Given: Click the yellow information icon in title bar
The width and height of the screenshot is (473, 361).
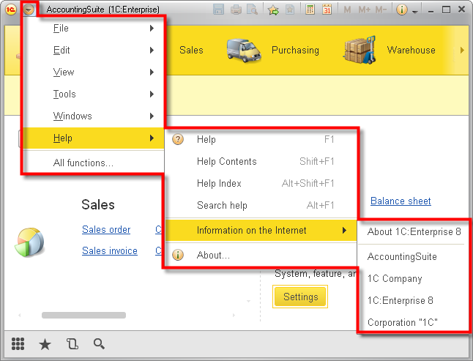Looking at the screenshot, I should tap(402, 10).
